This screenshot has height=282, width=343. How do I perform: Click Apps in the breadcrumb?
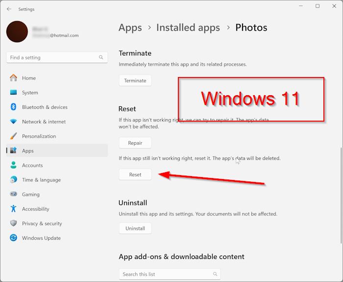tap(130, 28)
